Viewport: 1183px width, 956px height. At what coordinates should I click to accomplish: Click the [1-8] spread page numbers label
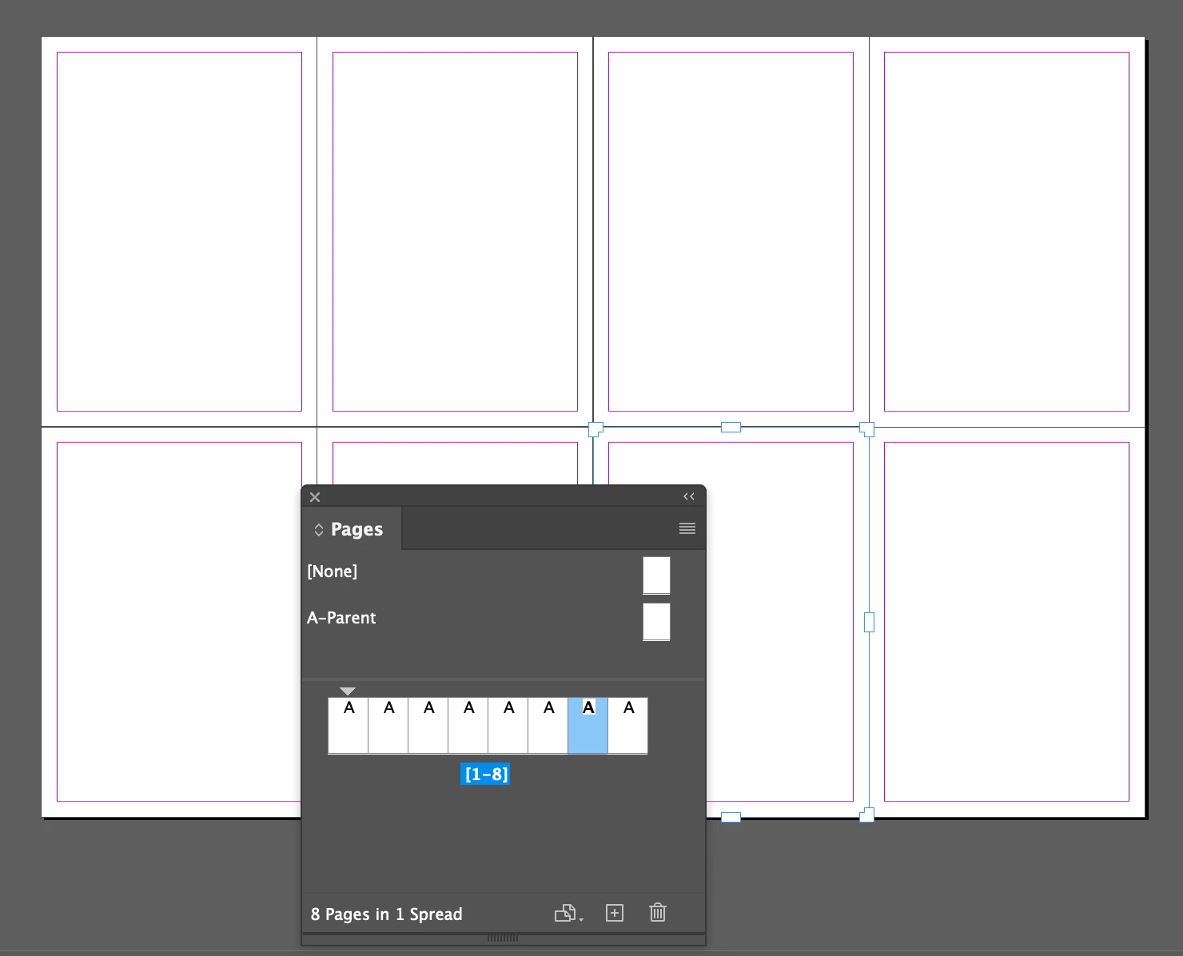(486, 775)
